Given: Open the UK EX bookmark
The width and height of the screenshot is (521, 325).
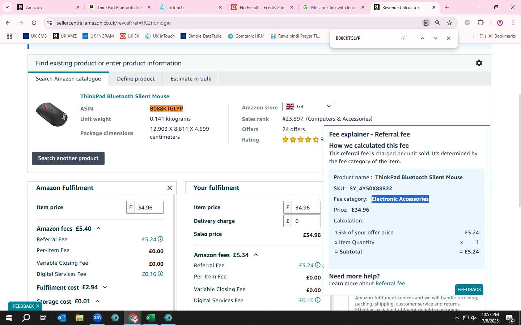Looking at the screenshot, I should [x=130, y=36].
